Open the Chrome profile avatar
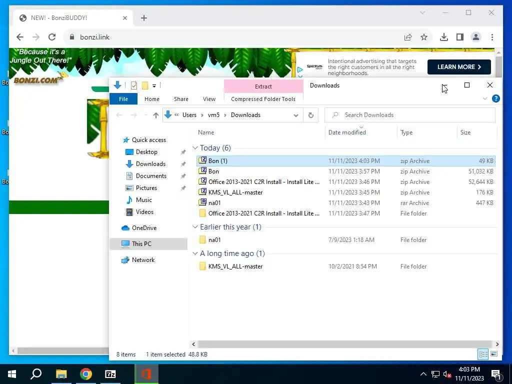 tap(476, 37)
